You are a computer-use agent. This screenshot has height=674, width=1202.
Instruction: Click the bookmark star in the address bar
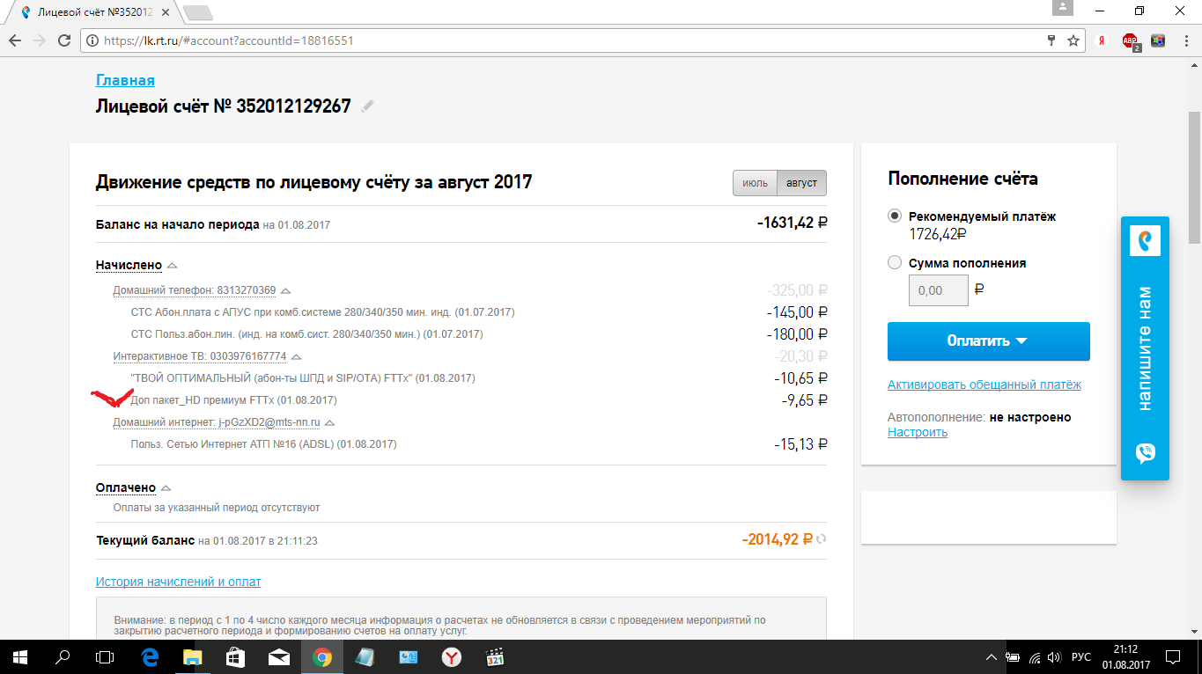1073,40
